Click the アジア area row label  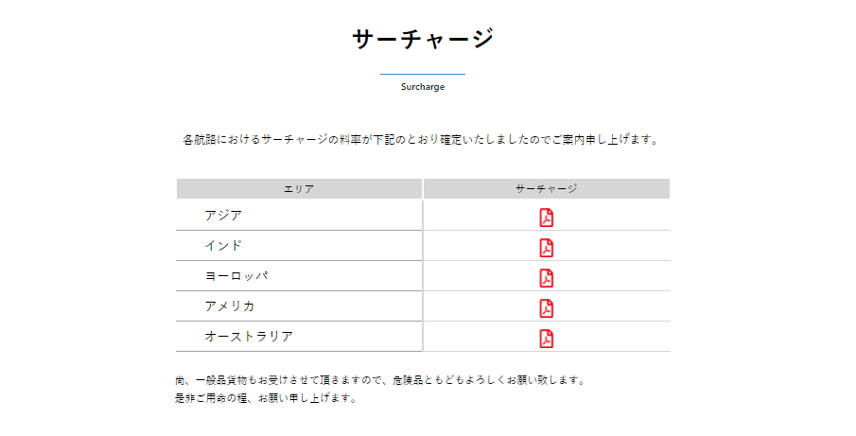(x=223, y=216)
